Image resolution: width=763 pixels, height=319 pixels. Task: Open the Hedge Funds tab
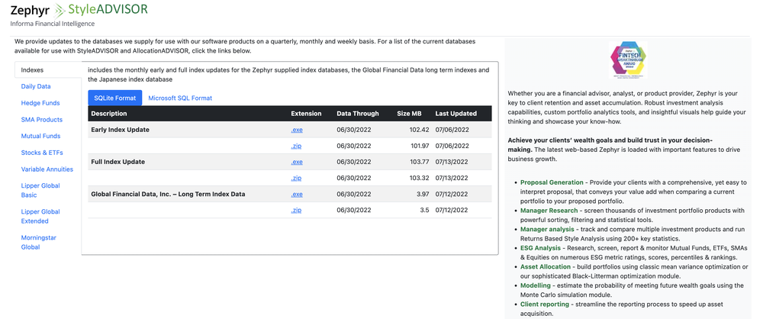point(40,103)
